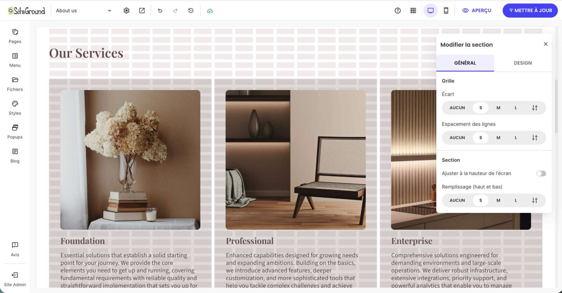Screen dimensions: 562x293
Task: Set Remplissage to L
Action: (x=516, y=200)
